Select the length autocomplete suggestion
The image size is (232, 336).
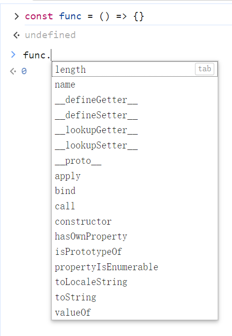[x=135, y=69]
